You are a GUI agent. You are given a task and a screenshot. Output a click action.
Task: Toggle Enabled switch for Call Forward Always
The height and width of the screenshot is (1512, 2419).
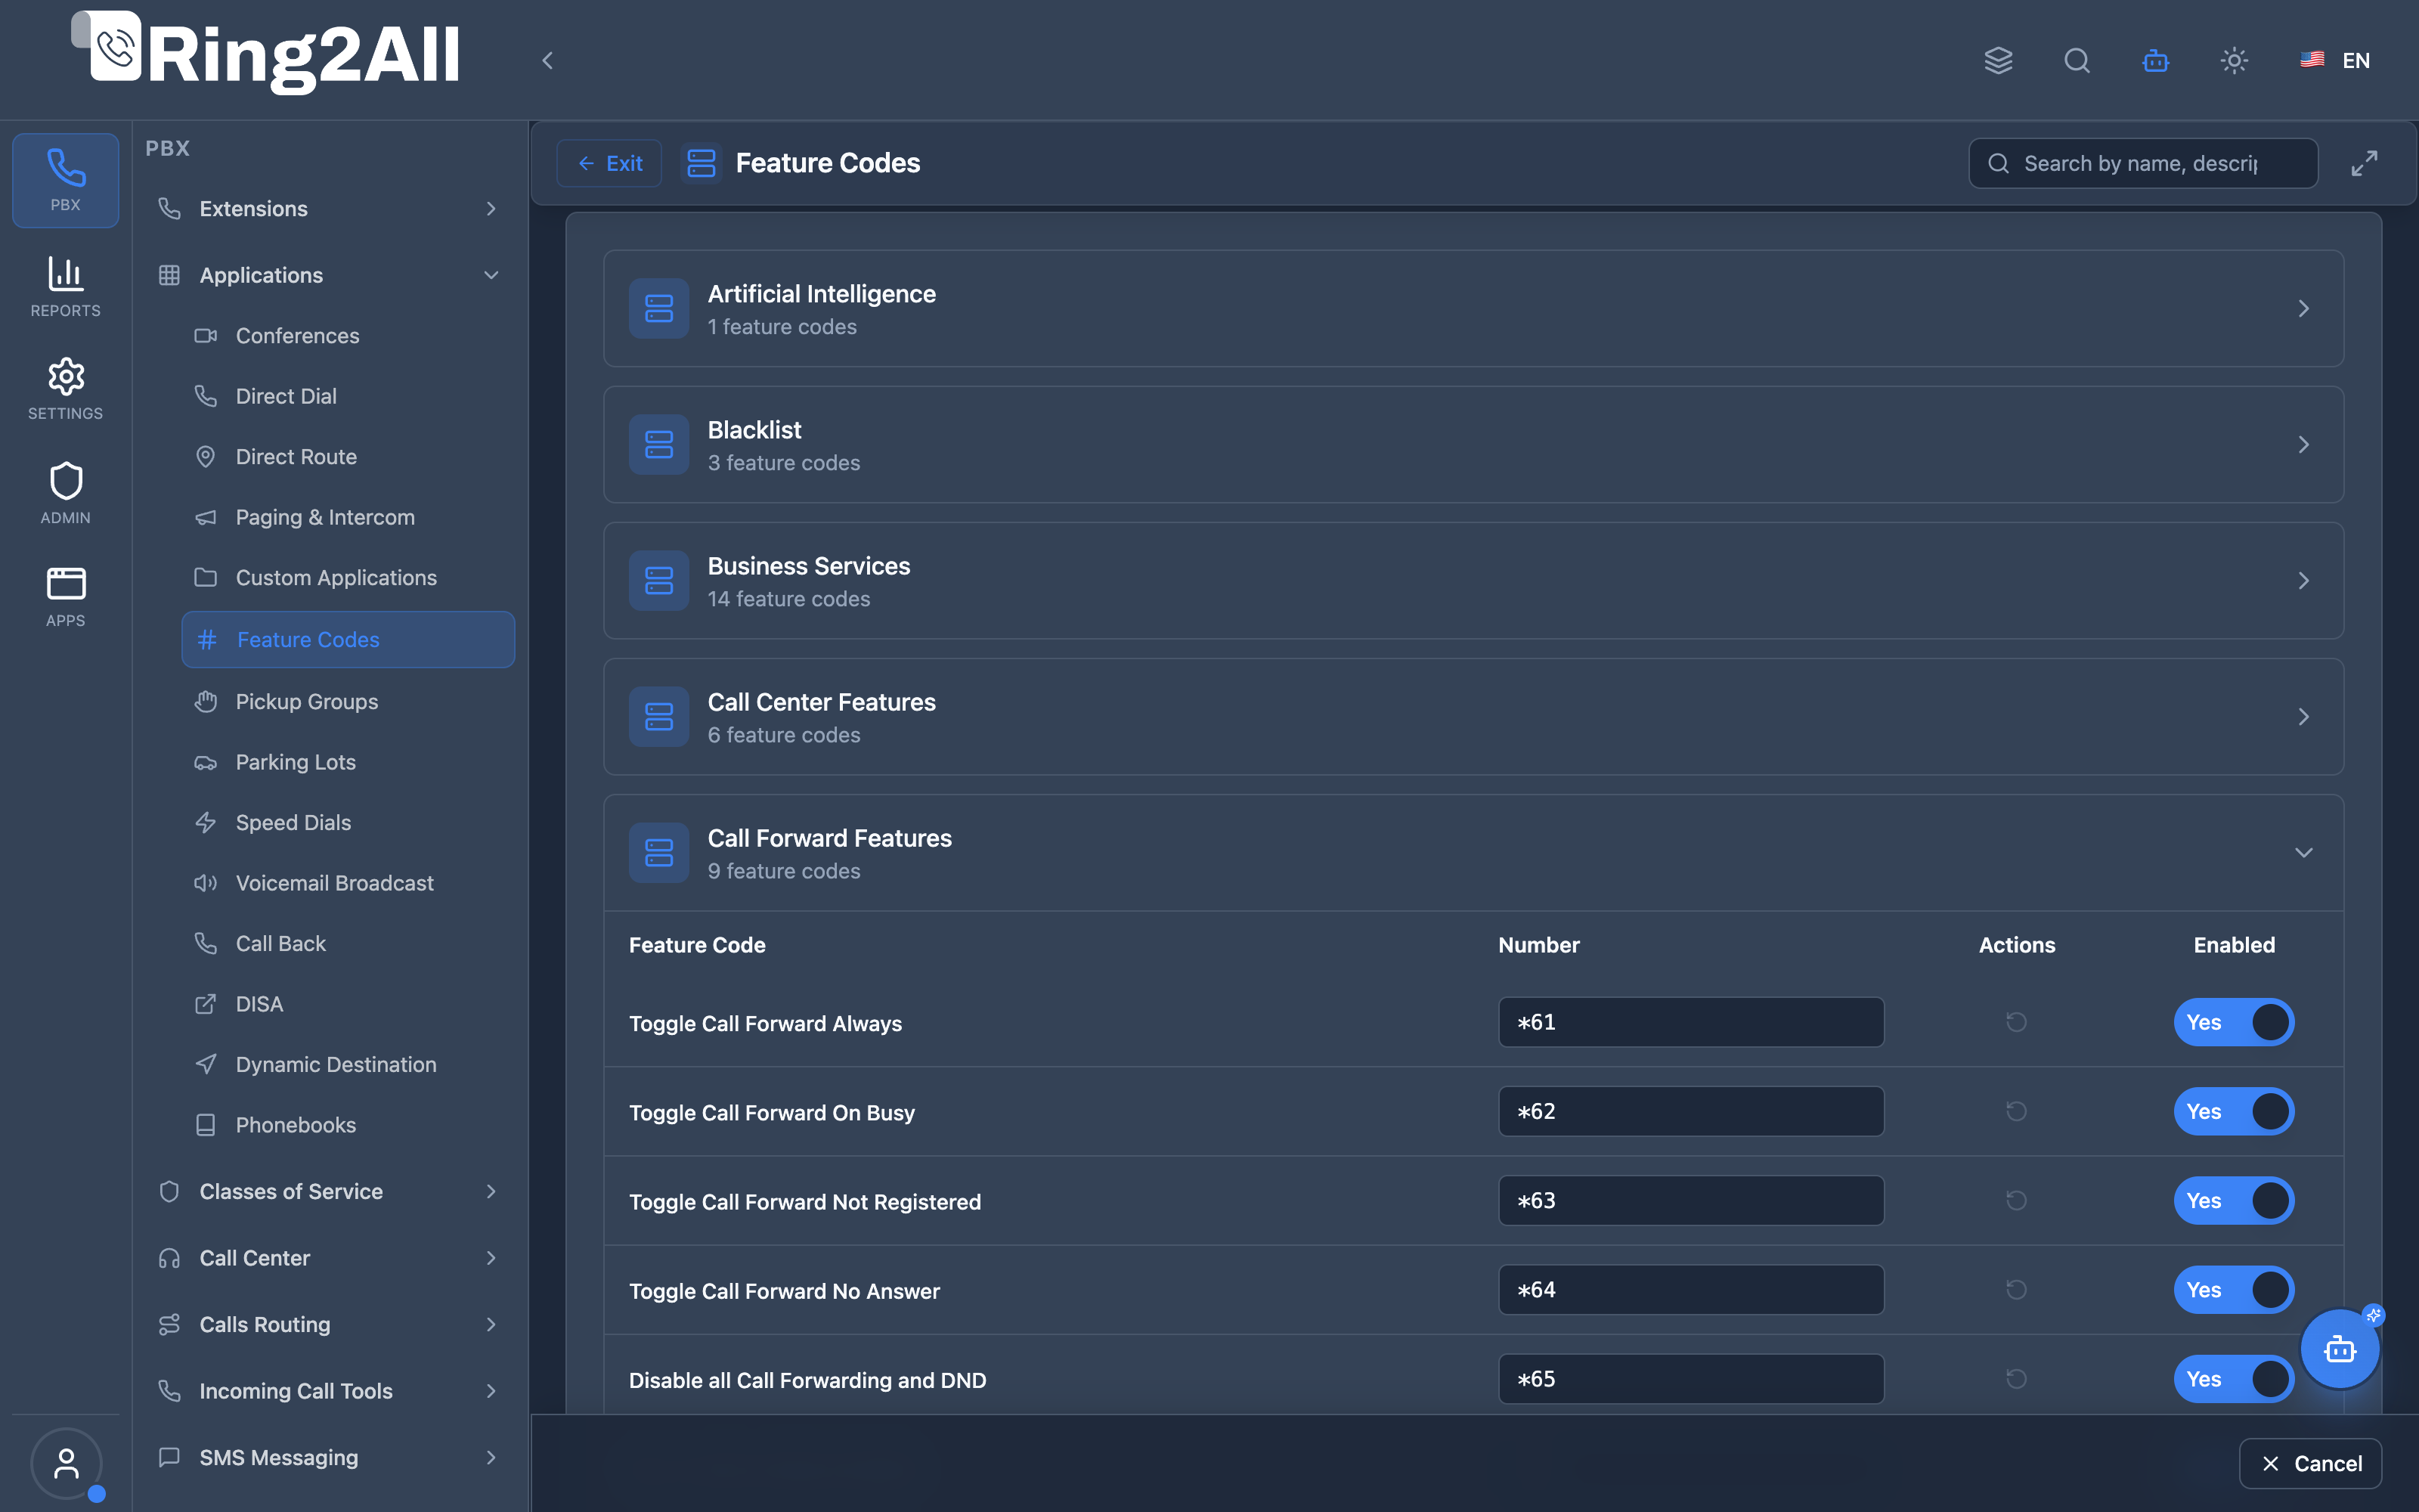tap(2234, 1022)
